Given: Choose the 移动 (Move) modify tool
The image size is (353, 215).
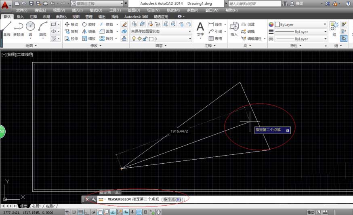Looking at the screenshot, I should tap(71, 24).
